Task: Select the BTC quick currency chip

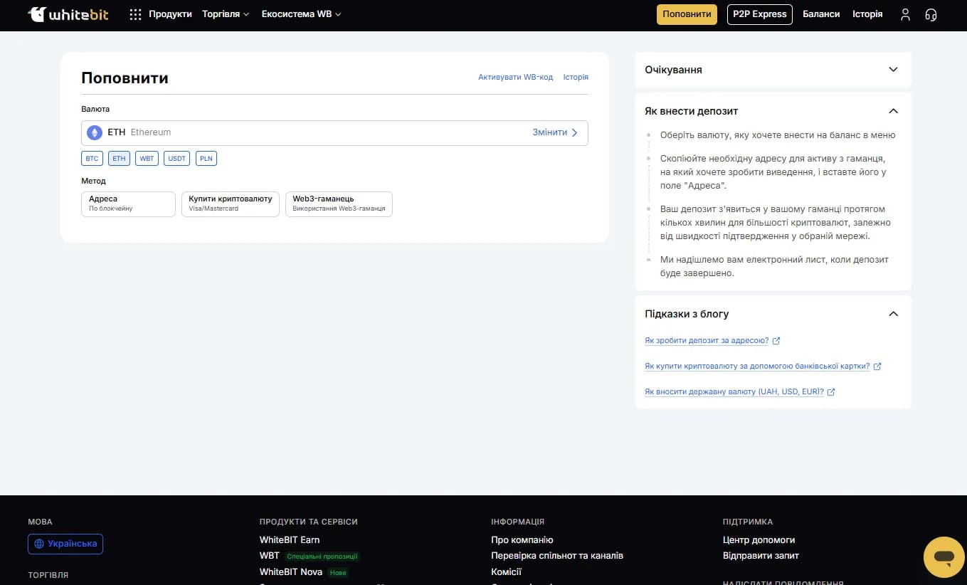Action: click(x=93, y=159)
